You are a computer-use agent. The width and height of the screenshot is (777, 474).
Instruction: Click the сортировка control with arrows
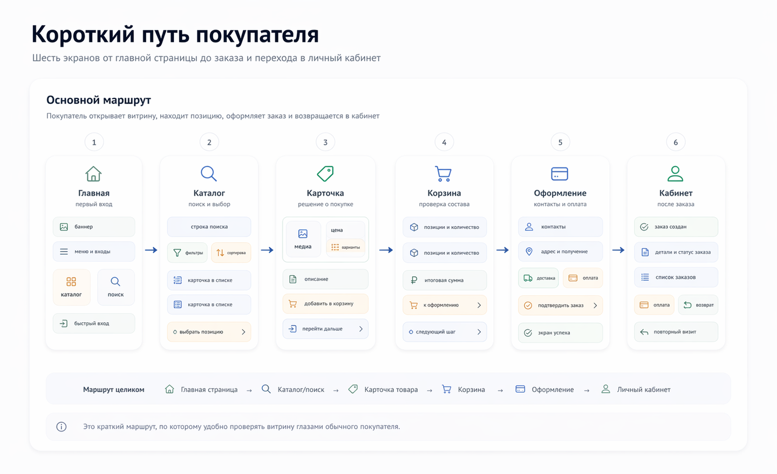point(231,252)
